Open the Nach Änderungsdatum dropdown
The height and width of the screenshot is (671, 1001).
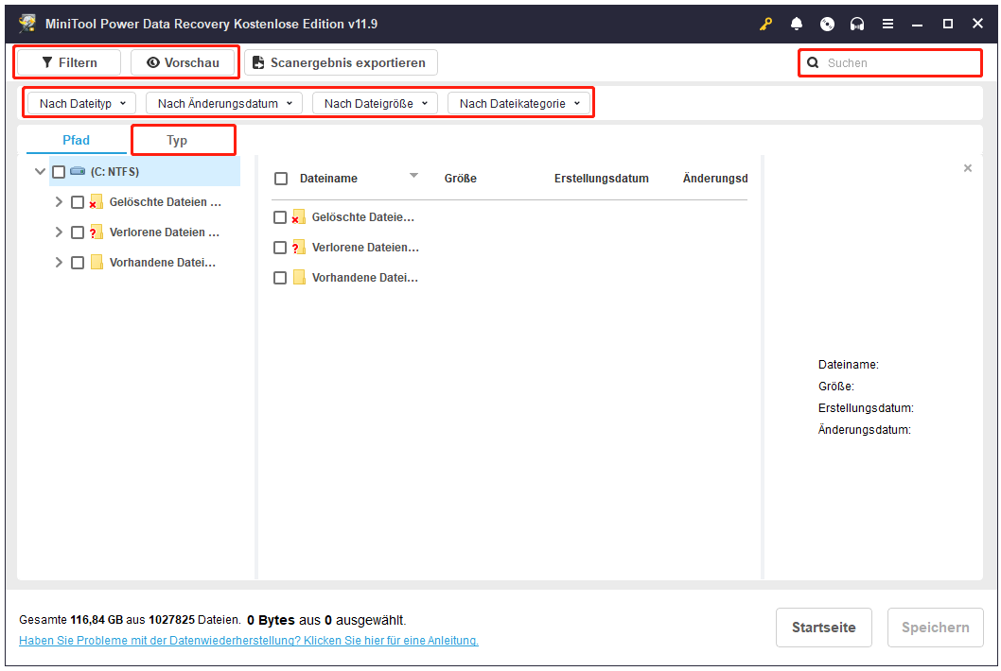[224, 103]
